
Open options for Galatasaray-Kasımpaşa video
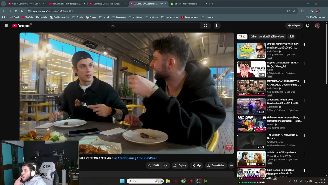304,118
